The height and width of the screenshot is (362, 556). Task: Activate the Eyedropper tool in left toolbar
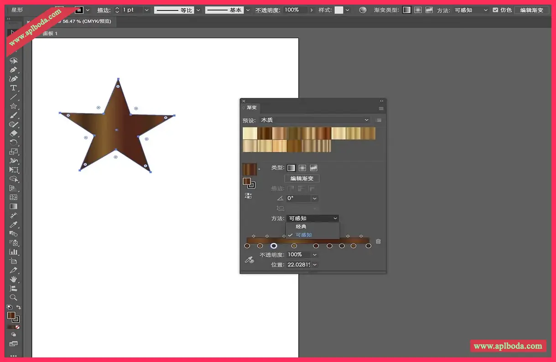click(14, 224)
